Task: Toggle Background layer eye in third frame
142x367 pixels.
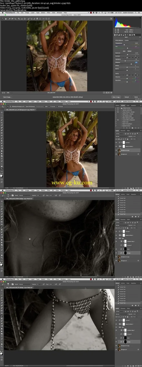Action: pyautogui.click(x=116, y=261)
